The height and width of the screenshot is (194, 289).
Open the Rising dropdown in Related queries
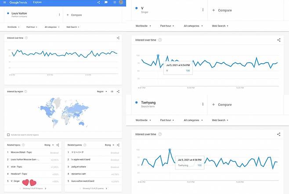[109, 145]
